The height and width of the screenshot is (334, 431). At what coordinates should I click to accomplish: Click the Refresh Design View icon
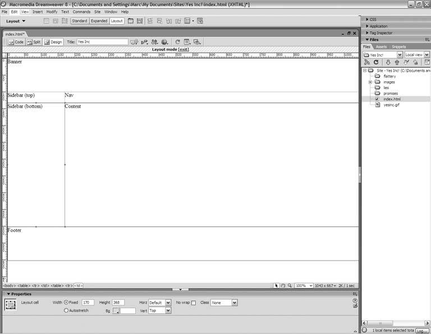(178, 42)
